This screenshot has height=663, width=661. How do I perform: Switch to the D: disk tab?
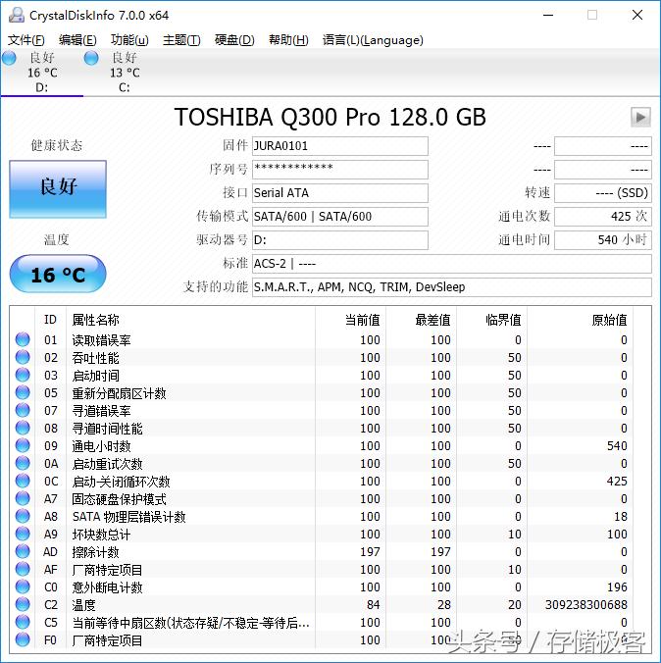pyautogui.click(x=42, y=72)
